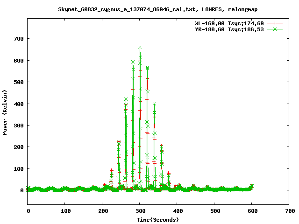Select the plot title Skynet_60832_cygnus_a text
This screenshot has height=224, width=299.
point(158,9)
